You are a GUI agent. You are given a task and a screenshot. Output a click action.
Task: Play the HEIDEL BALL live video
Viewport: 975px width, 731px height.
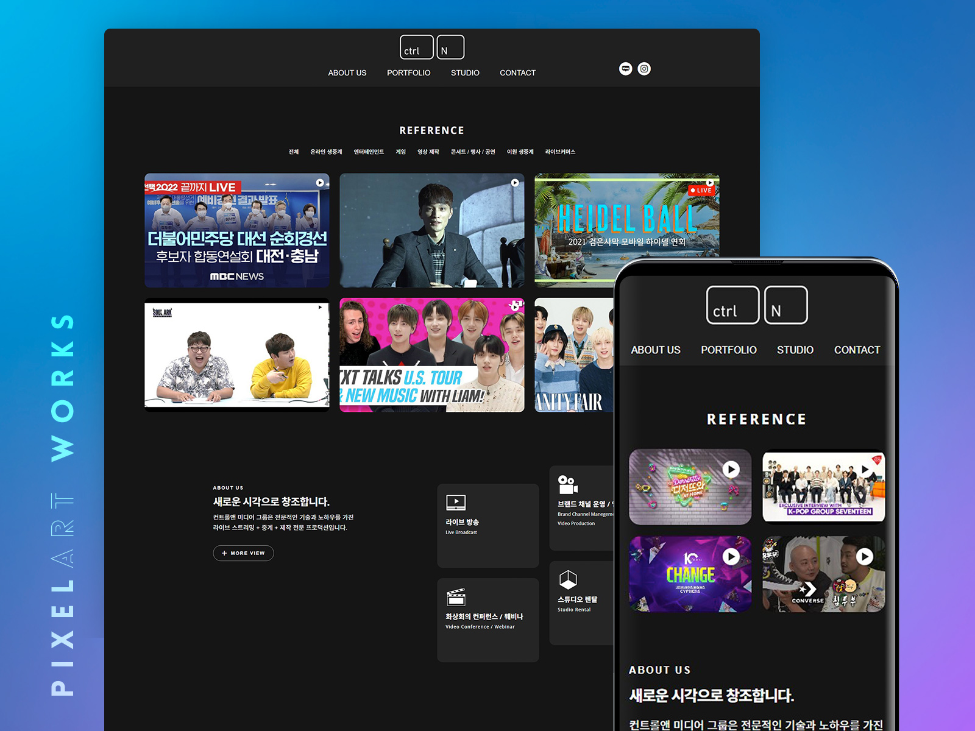tap(710, 182)
